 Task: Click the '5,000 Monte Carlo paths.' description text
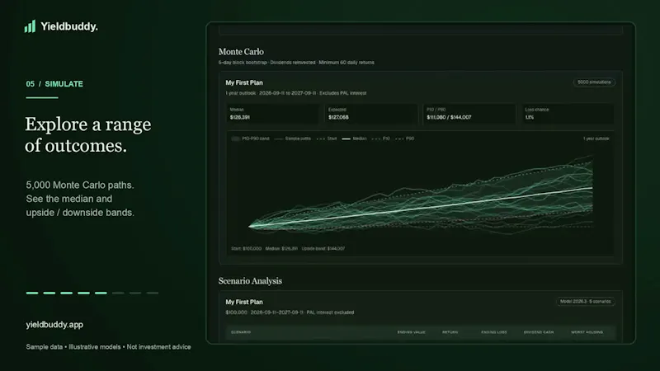[80, 185]
